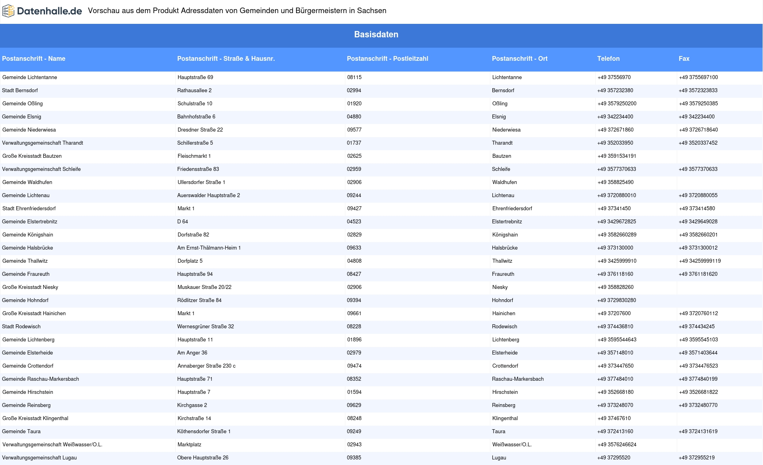Viewport: 763px width, 465px height.
Task: Click the cell 'Obere Hauptstraße 26'
Action: [203, 458]
